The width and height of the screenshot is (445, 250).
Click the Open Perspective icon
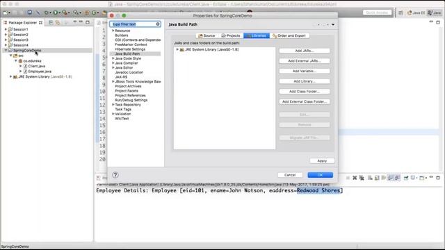[400, 12]
